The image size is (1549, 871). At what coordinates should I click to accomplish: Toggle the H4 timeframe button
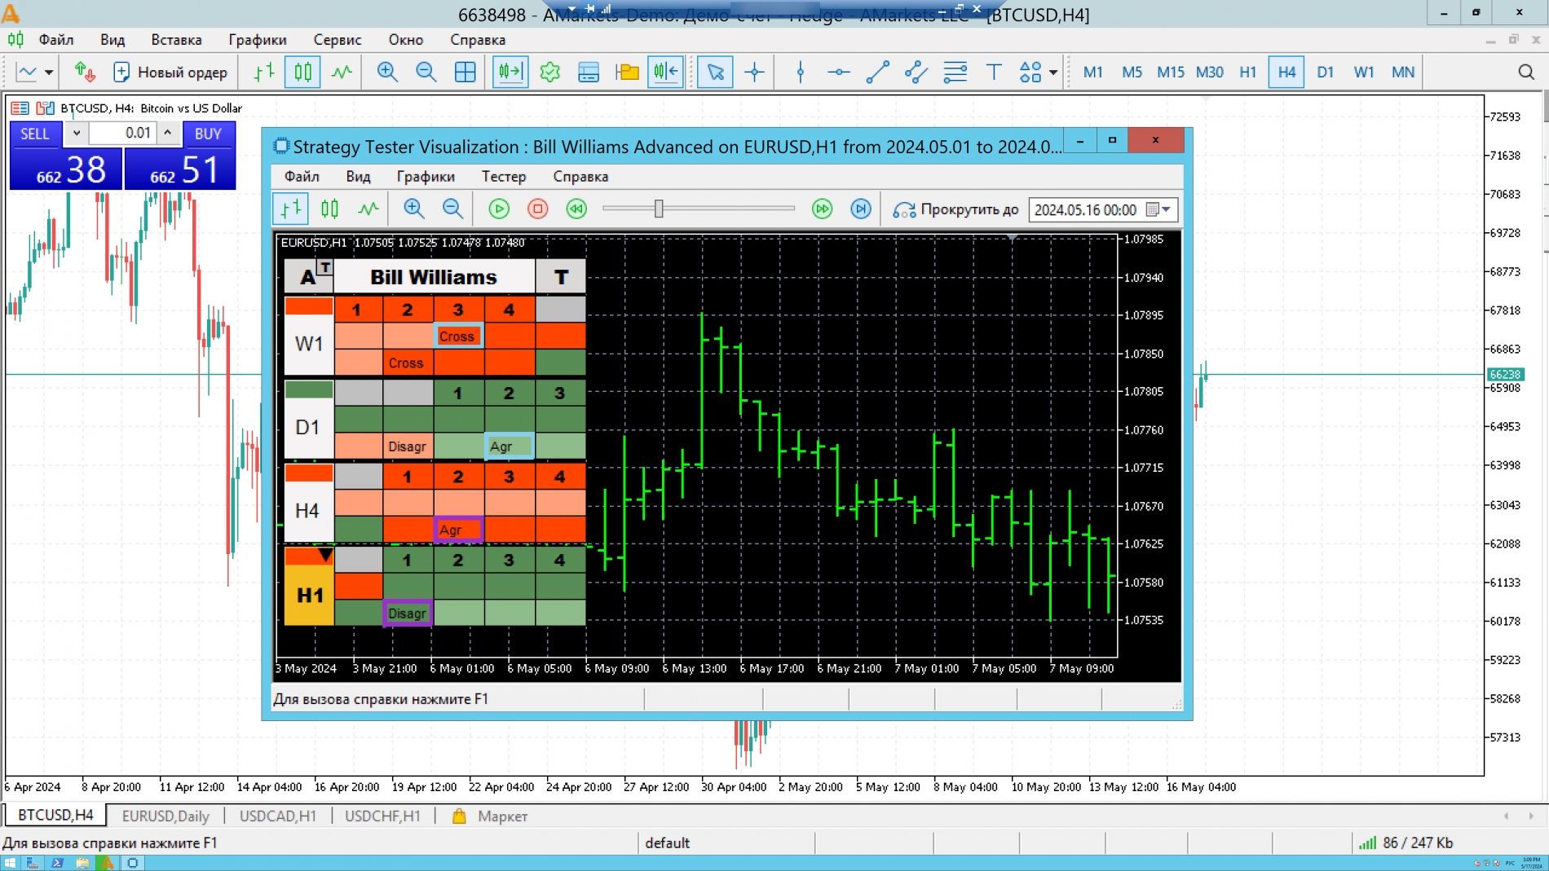coord(1286,72)
